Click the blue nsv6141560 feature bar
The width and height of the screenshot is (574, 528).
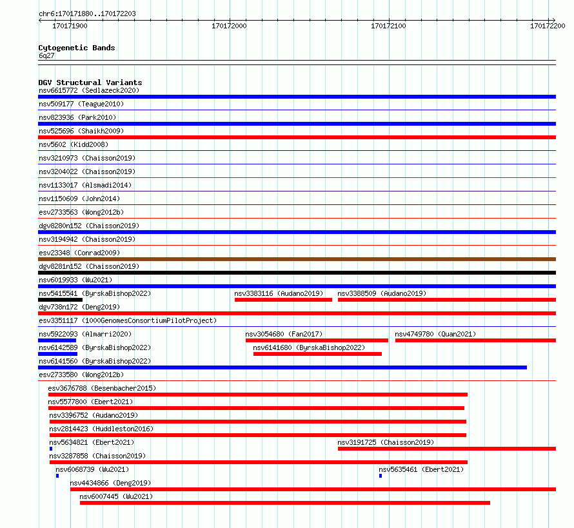click(282, 367)
